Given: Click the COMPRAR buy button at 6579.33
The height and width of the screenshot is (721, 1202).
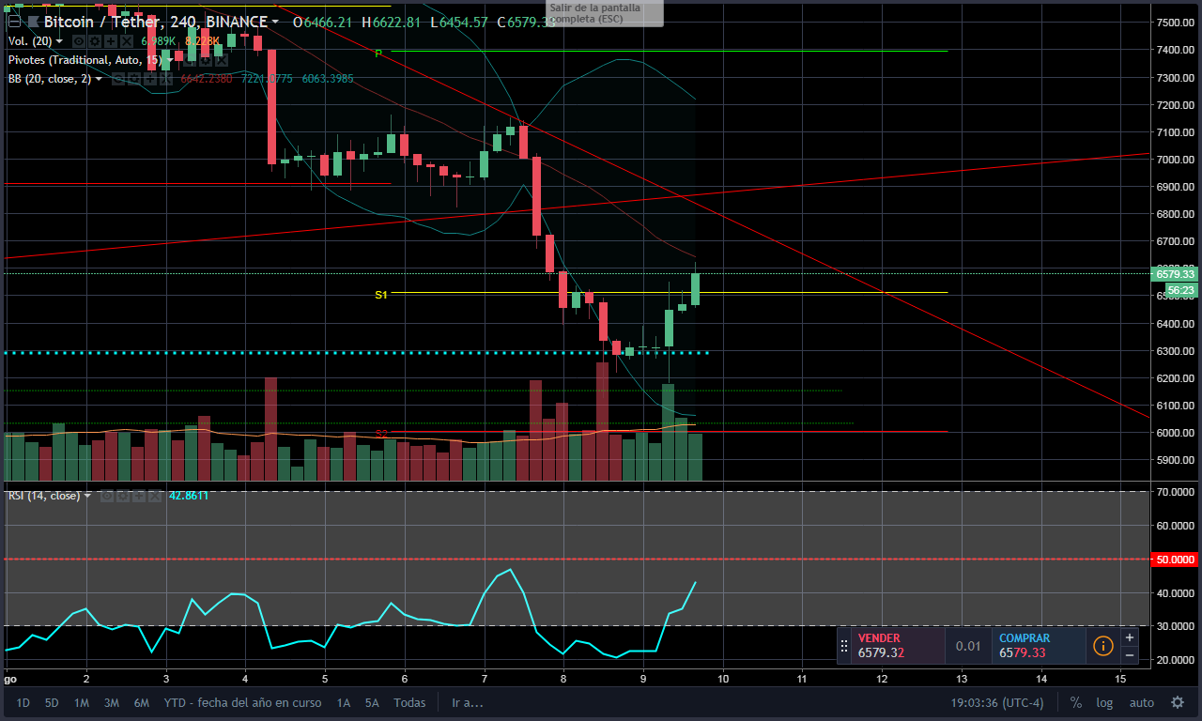Looking at the screenshot, I should pyautogui.click(x=1039, y=646).
